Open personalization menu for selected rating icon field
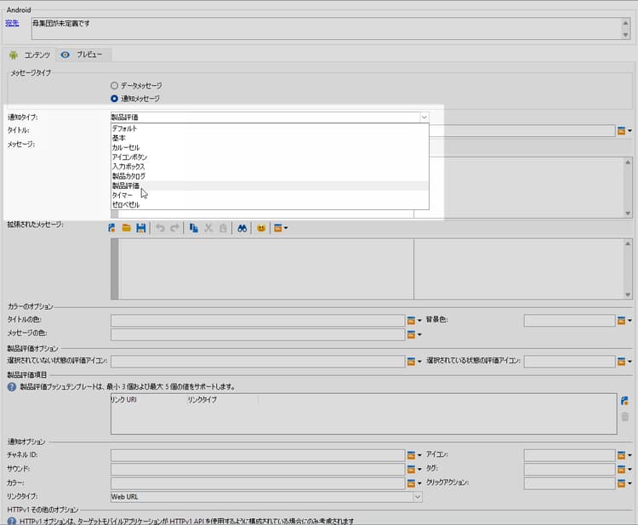 click(624, 362)
